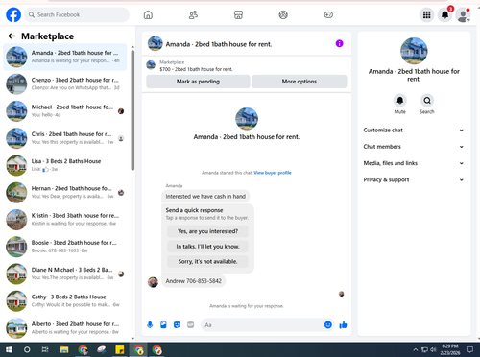Screen dimensions: 480x357
Task: Open Boosie 3bed 2bath conversation
Action: (x=65, y=247)
